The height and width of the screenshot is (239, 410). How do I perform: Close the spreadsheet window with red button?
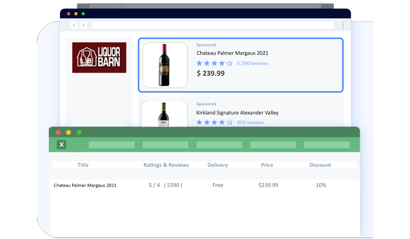pos(58,132)
